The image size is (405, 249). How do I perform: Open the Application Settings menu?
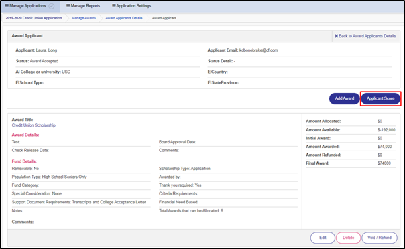[131, 5]
